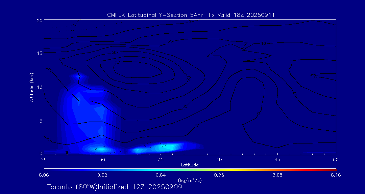Click the CMFLX Latitudinal Y-Section plot title

191,15
